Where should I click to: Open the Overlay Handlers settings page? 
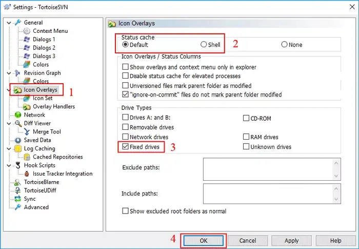(54, 107)
